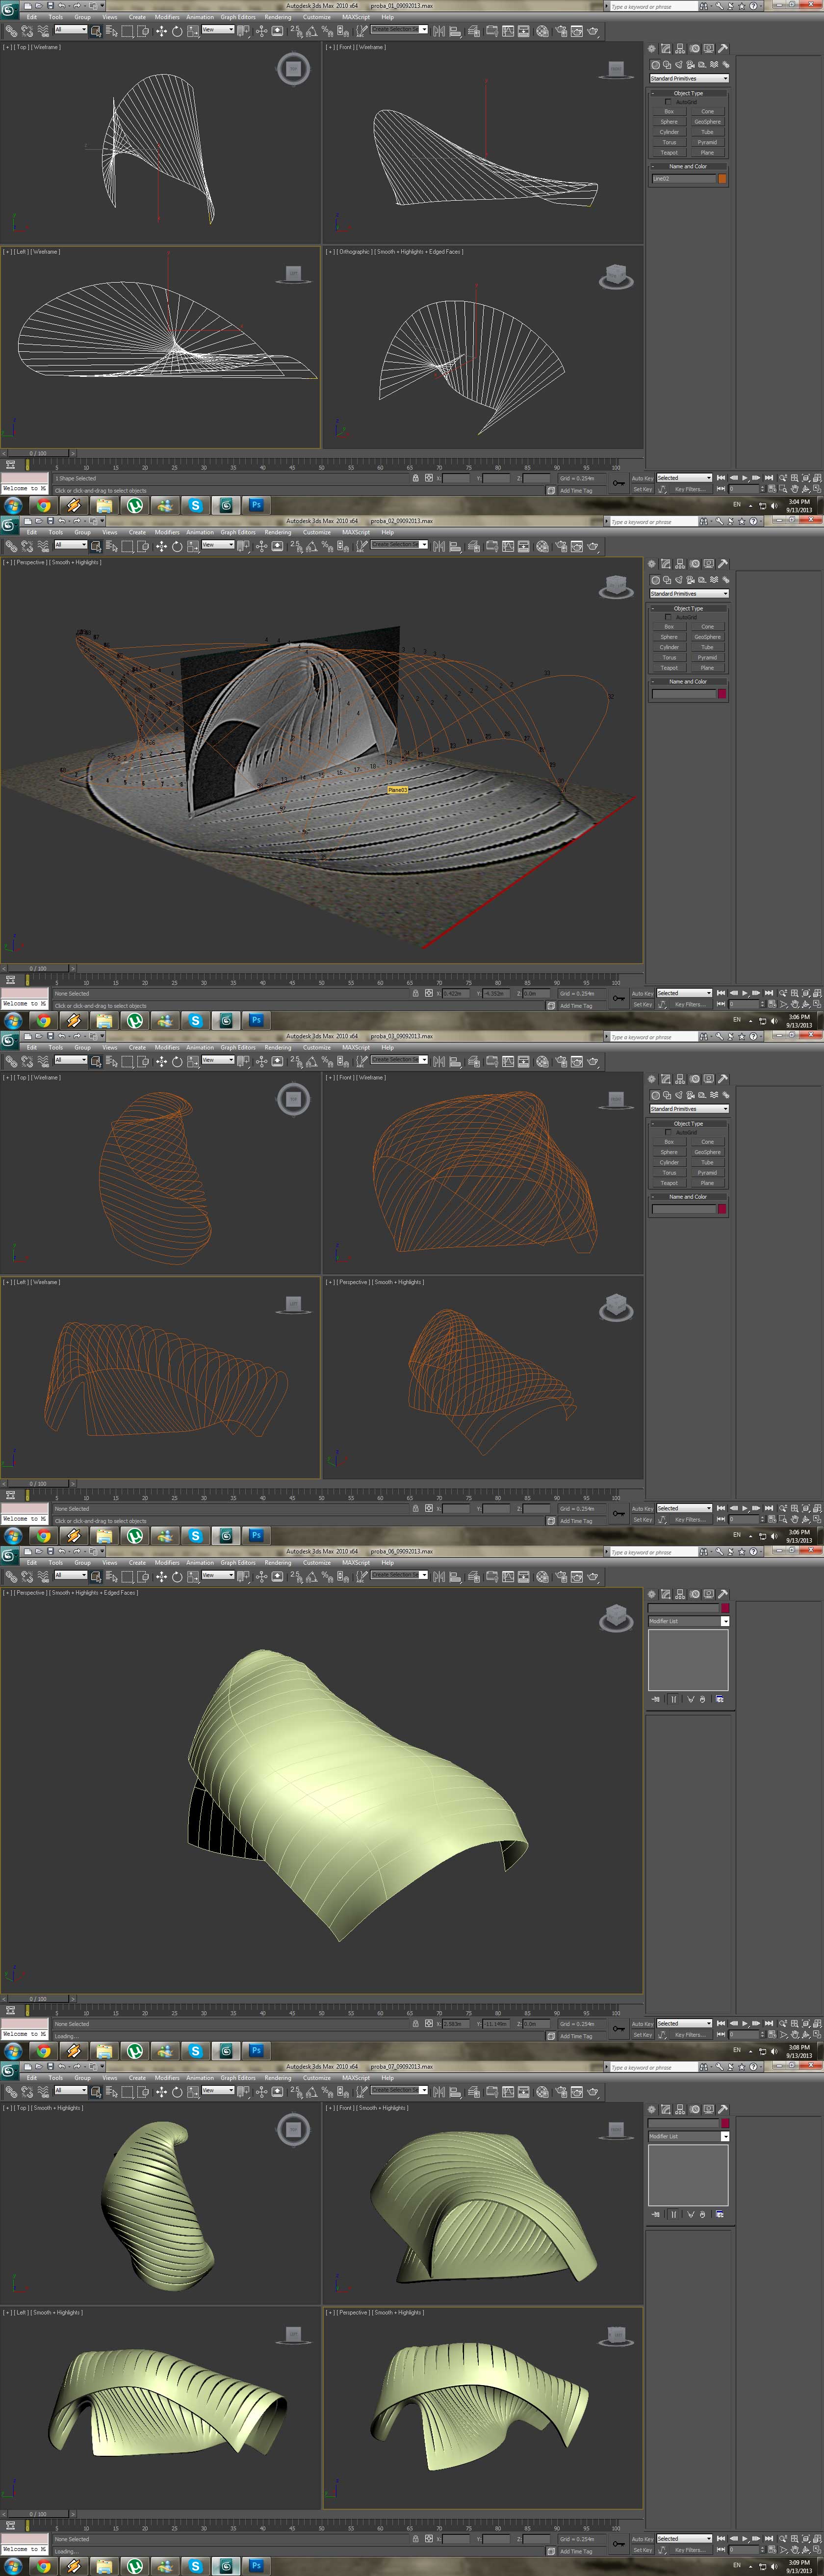The image size is (824, 2576).
Task: Choose Select and Move tool in proba_01 toolbar
Action: click(161, 31)
